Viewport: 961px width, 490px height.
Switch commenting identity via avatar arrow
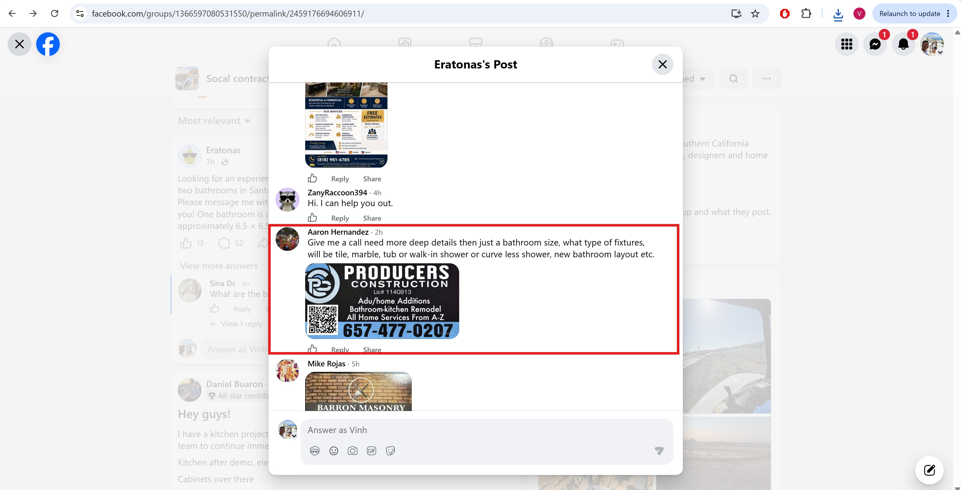pyautogui.click(x=294, y=436)
